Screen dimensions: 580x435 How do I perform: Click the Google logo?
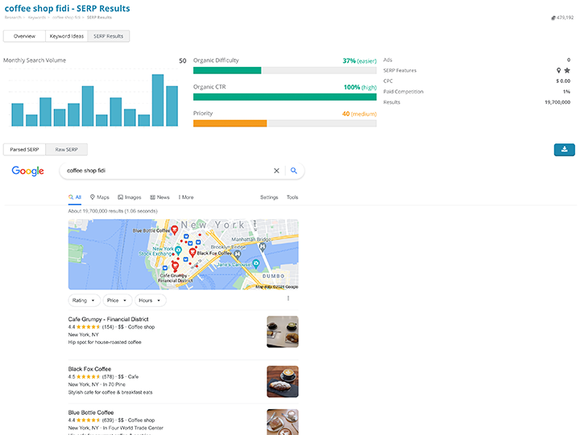click(x=27, y=171)
